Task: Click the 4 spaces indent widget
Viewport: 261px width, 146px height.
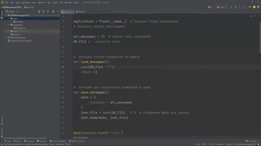Action: pyautogui.click(x=220, y=144)
